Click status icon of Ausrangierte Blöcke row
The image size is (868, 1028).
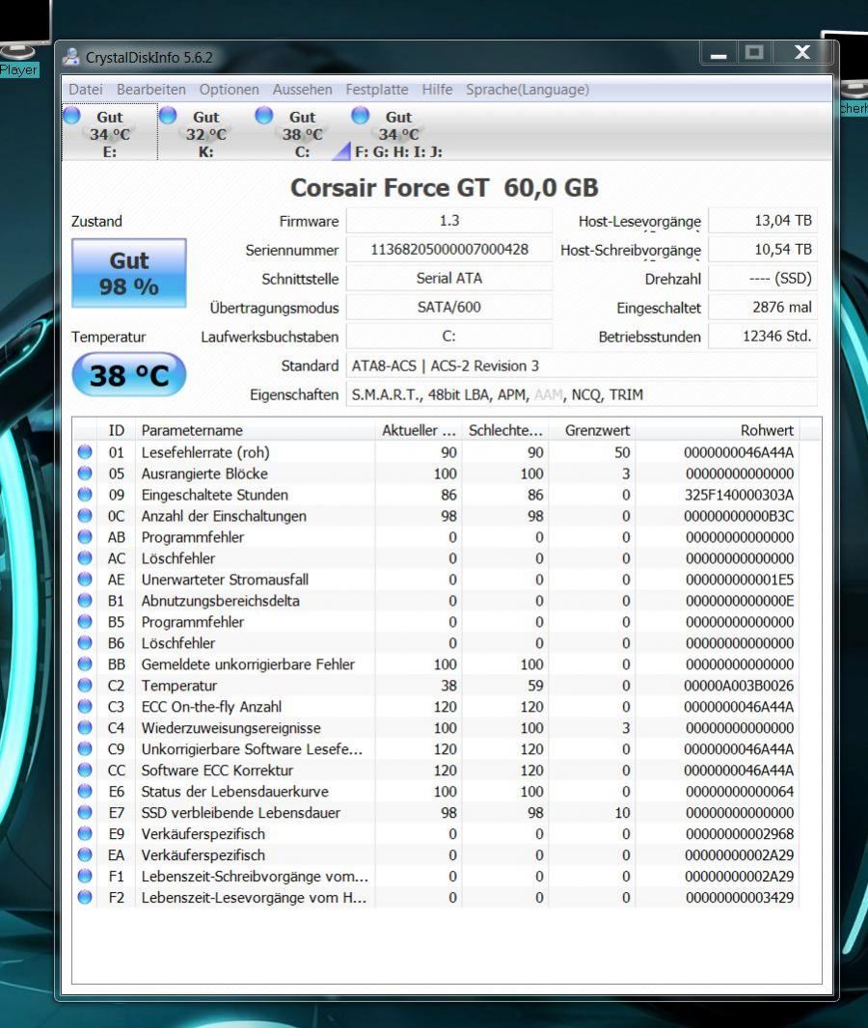85,473
